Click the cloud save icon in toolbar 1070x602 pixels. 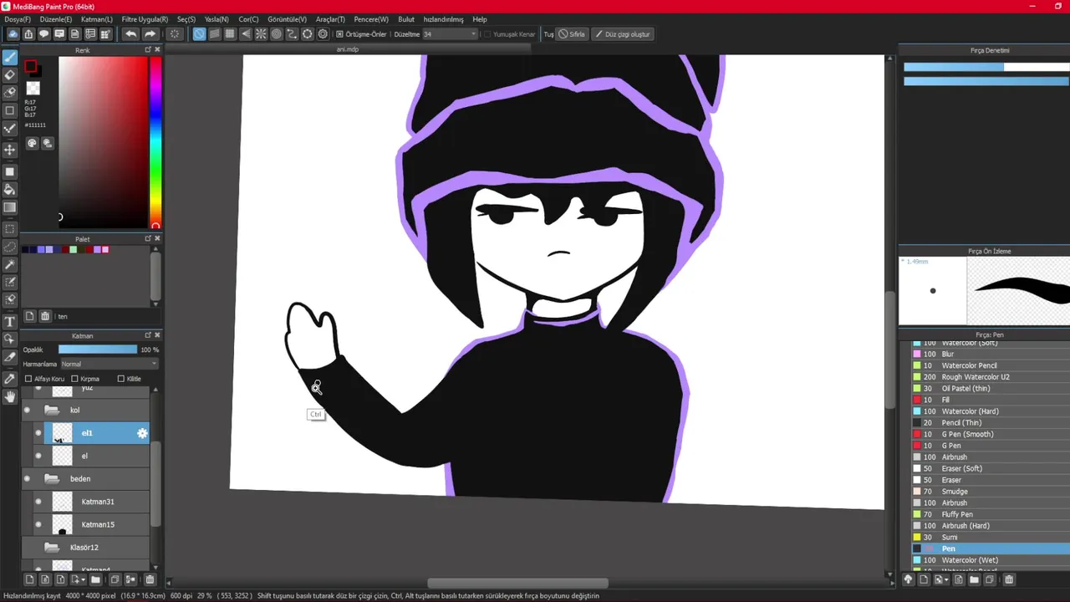(13, 34)
